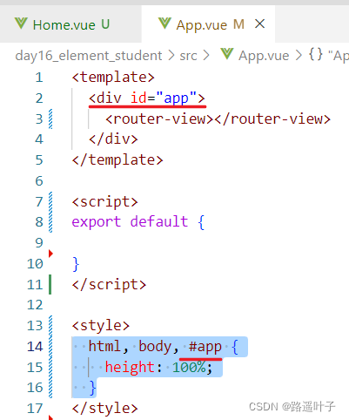This screenshot has width=349, height=420.
Task: Click the curly braces breadcrumb symbol icon
Action: (x=316, y=54)
